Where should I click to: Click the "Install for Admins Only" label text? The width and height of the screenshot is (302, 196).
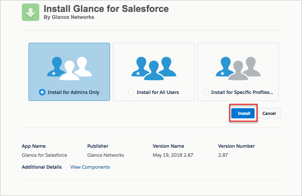[73, 92]
